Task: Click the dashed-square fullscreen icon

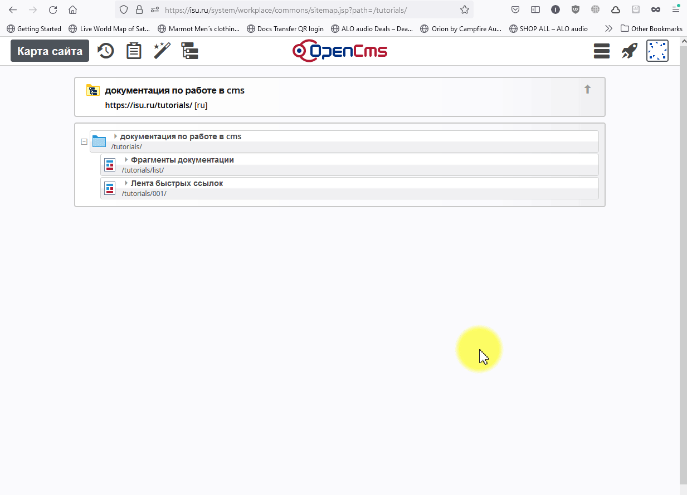Action: coord(657,51)
